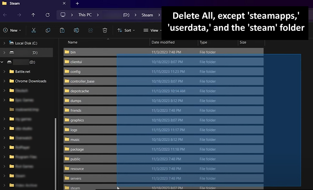Click date 11/15/2023 11:17 PM cell
This screenshot has width=313, height=190.
(168, 130)
